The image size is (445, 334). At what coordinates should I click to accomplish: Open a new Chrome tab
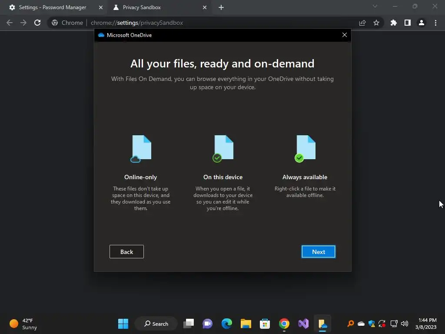pyautogui.click(x=221, y=7)
